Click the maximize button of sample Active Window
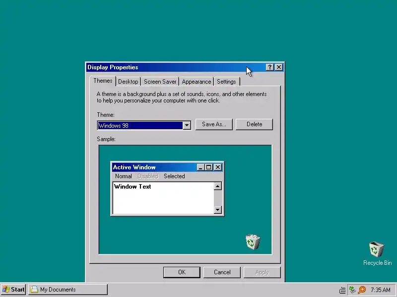 [x=208, y=167]
